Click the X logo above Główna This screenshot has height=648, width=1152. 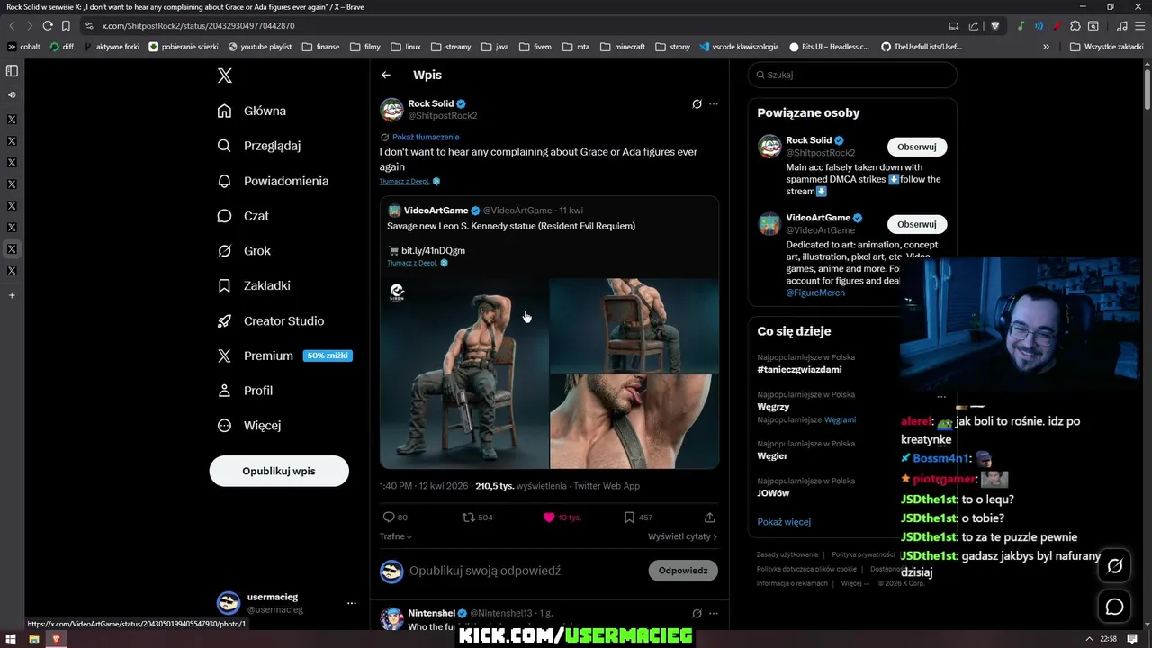225,76
